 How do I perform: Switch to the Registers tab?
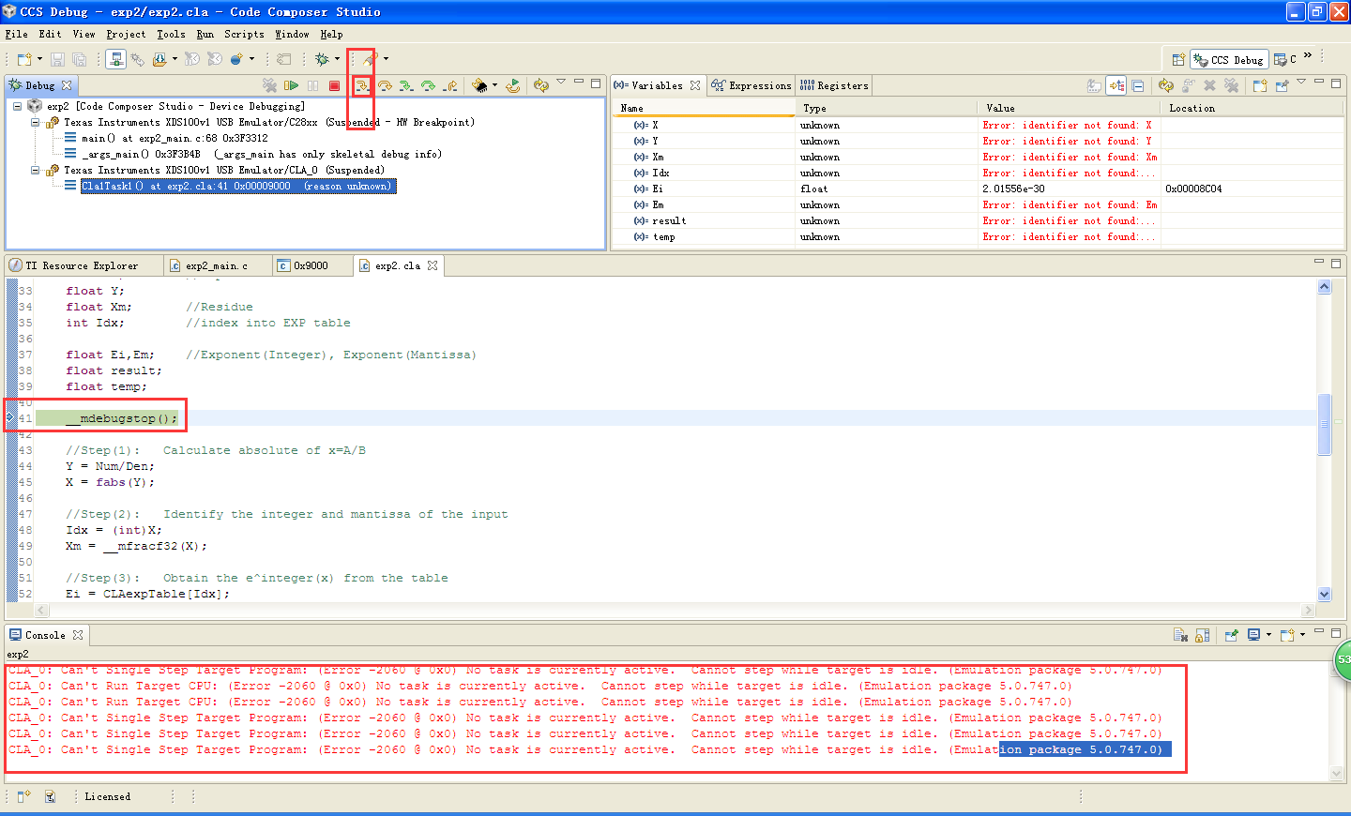(x=834, y=85)
